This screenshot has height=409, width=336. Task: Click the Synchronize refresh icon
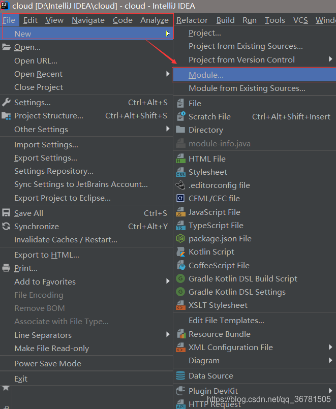[6, 226]
